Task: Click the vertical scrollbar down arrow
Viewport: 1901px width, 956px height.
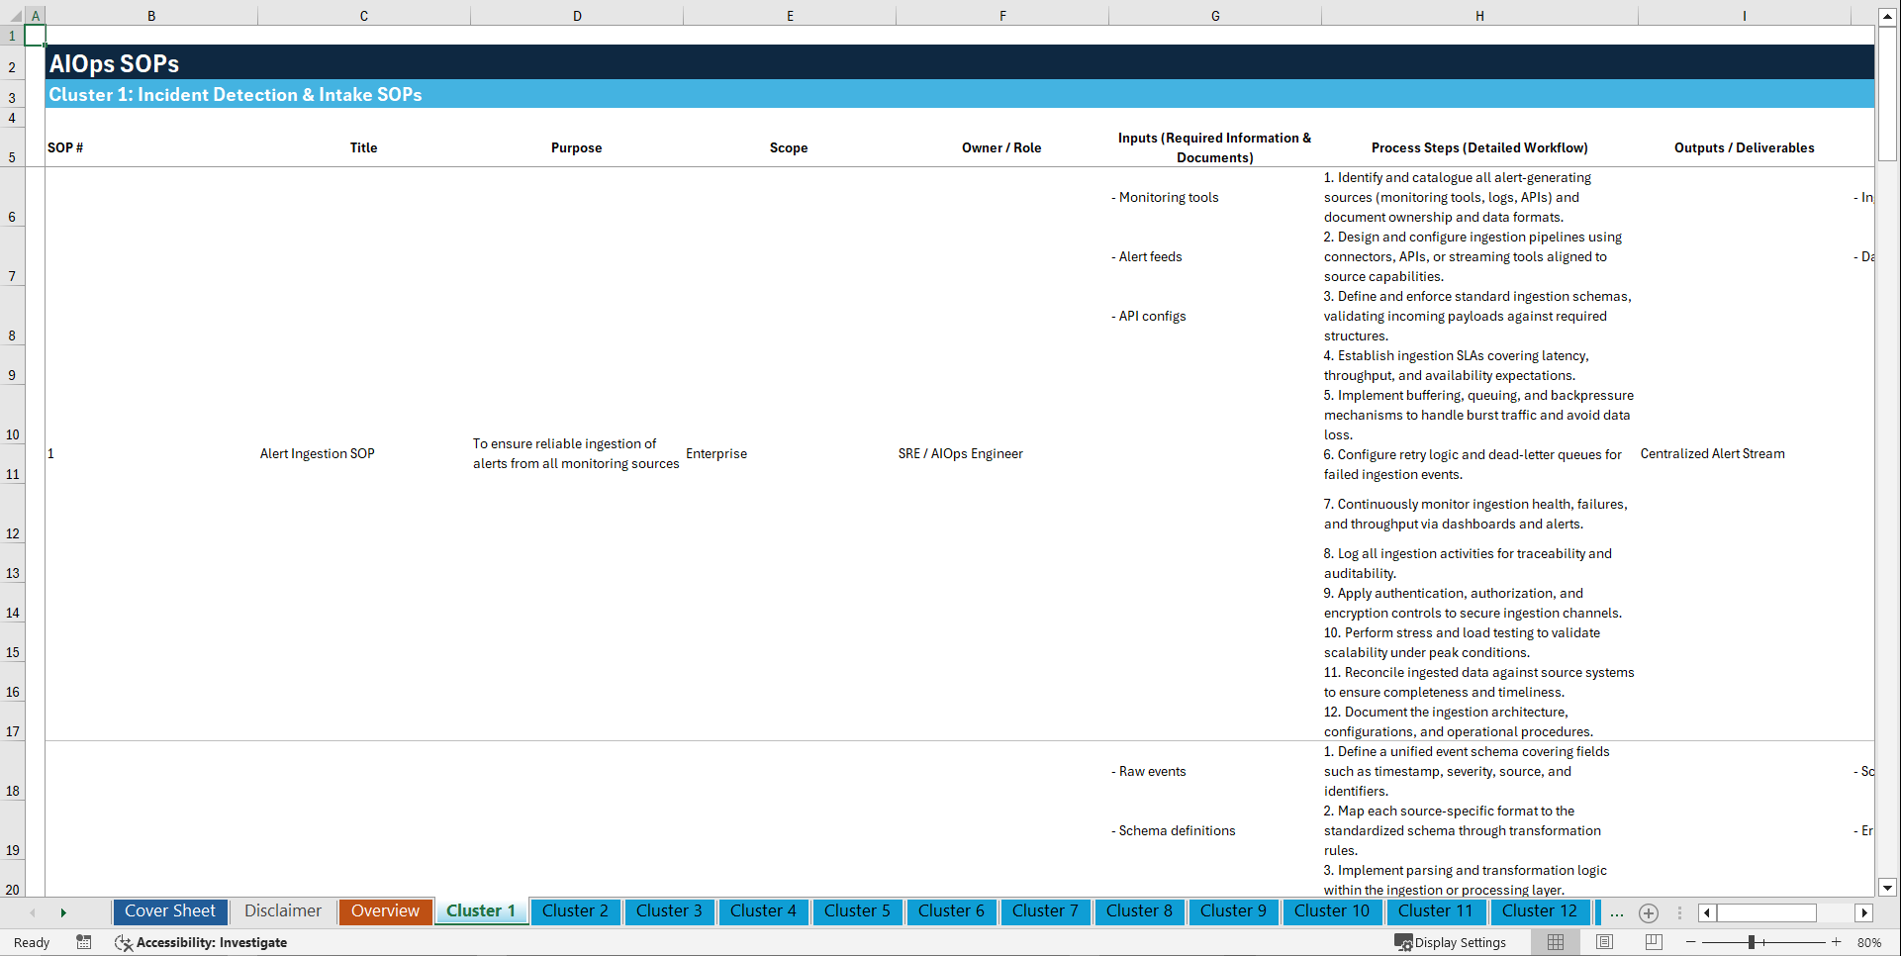Action: tap(1888, 888)
